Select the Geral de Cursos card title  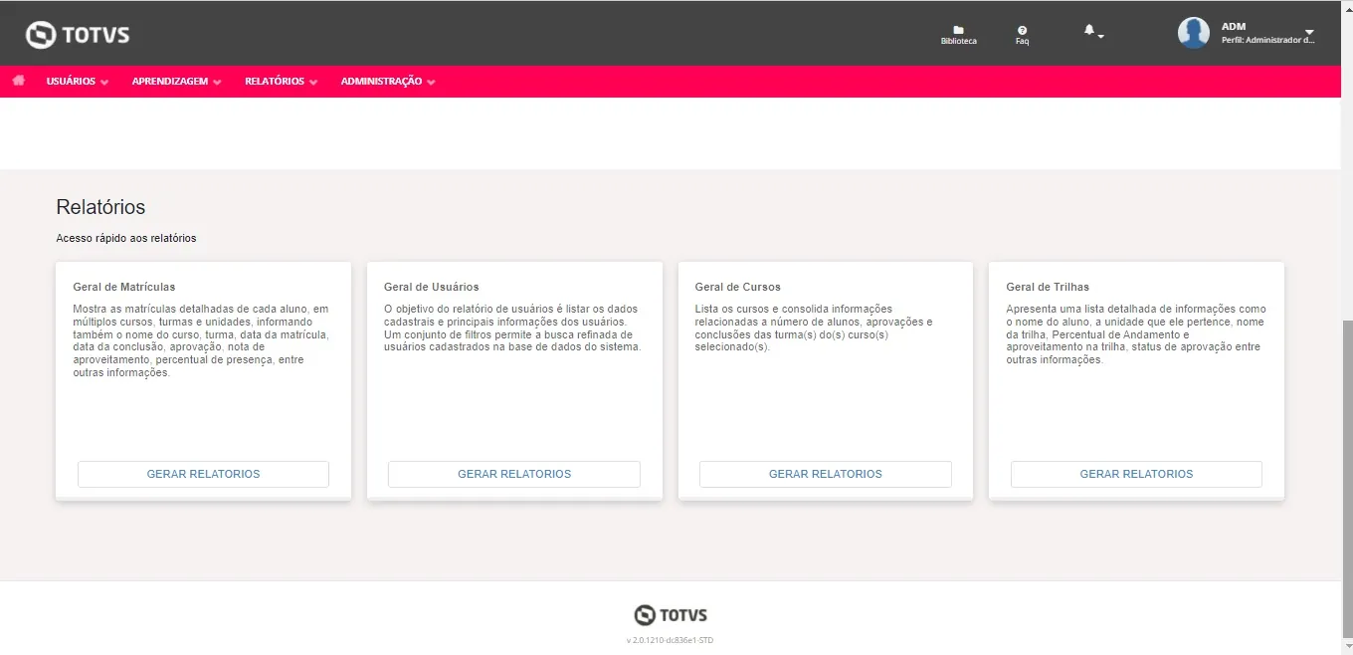(737, 287)
